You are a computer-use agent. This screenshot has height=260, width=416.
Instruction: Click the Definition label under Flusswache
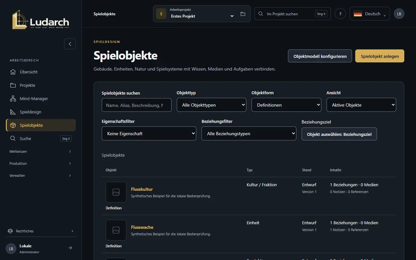coord(113,246)
